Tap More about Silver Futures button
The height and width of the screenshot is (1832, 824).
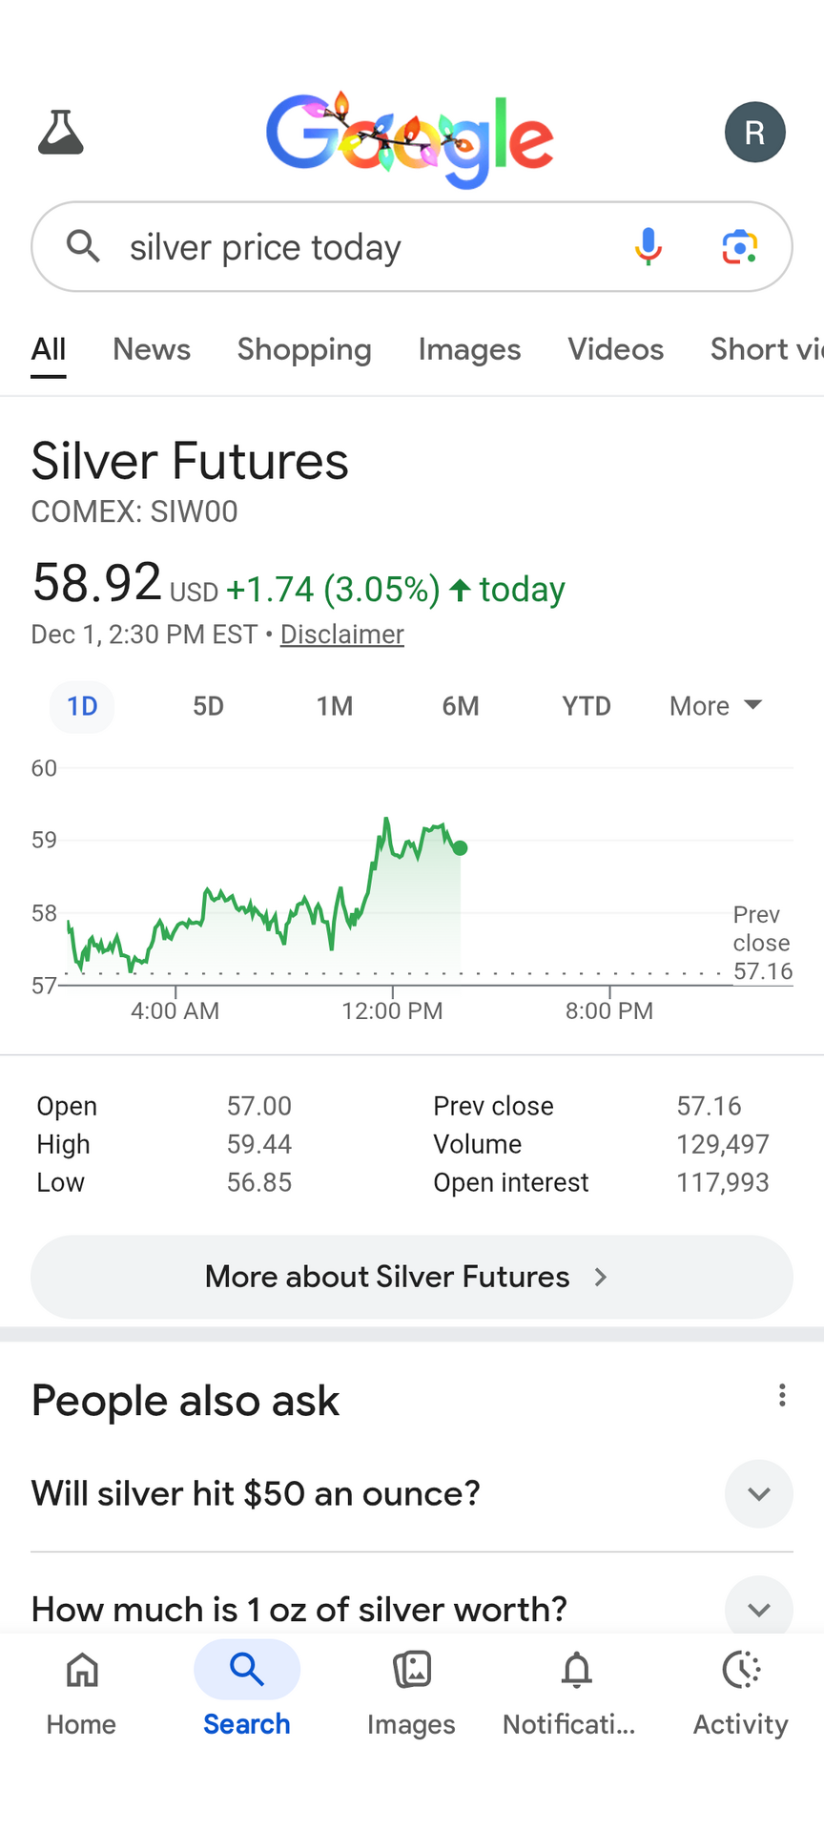pyautogui.click(x=412, y=1277)
